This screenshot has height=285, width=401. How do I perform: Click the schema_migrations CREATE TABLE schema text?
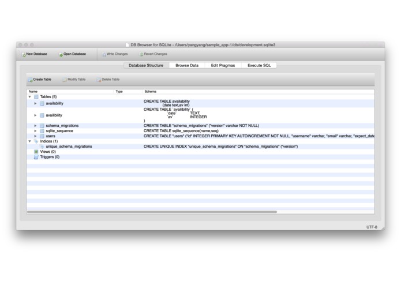tap(201, 126)
